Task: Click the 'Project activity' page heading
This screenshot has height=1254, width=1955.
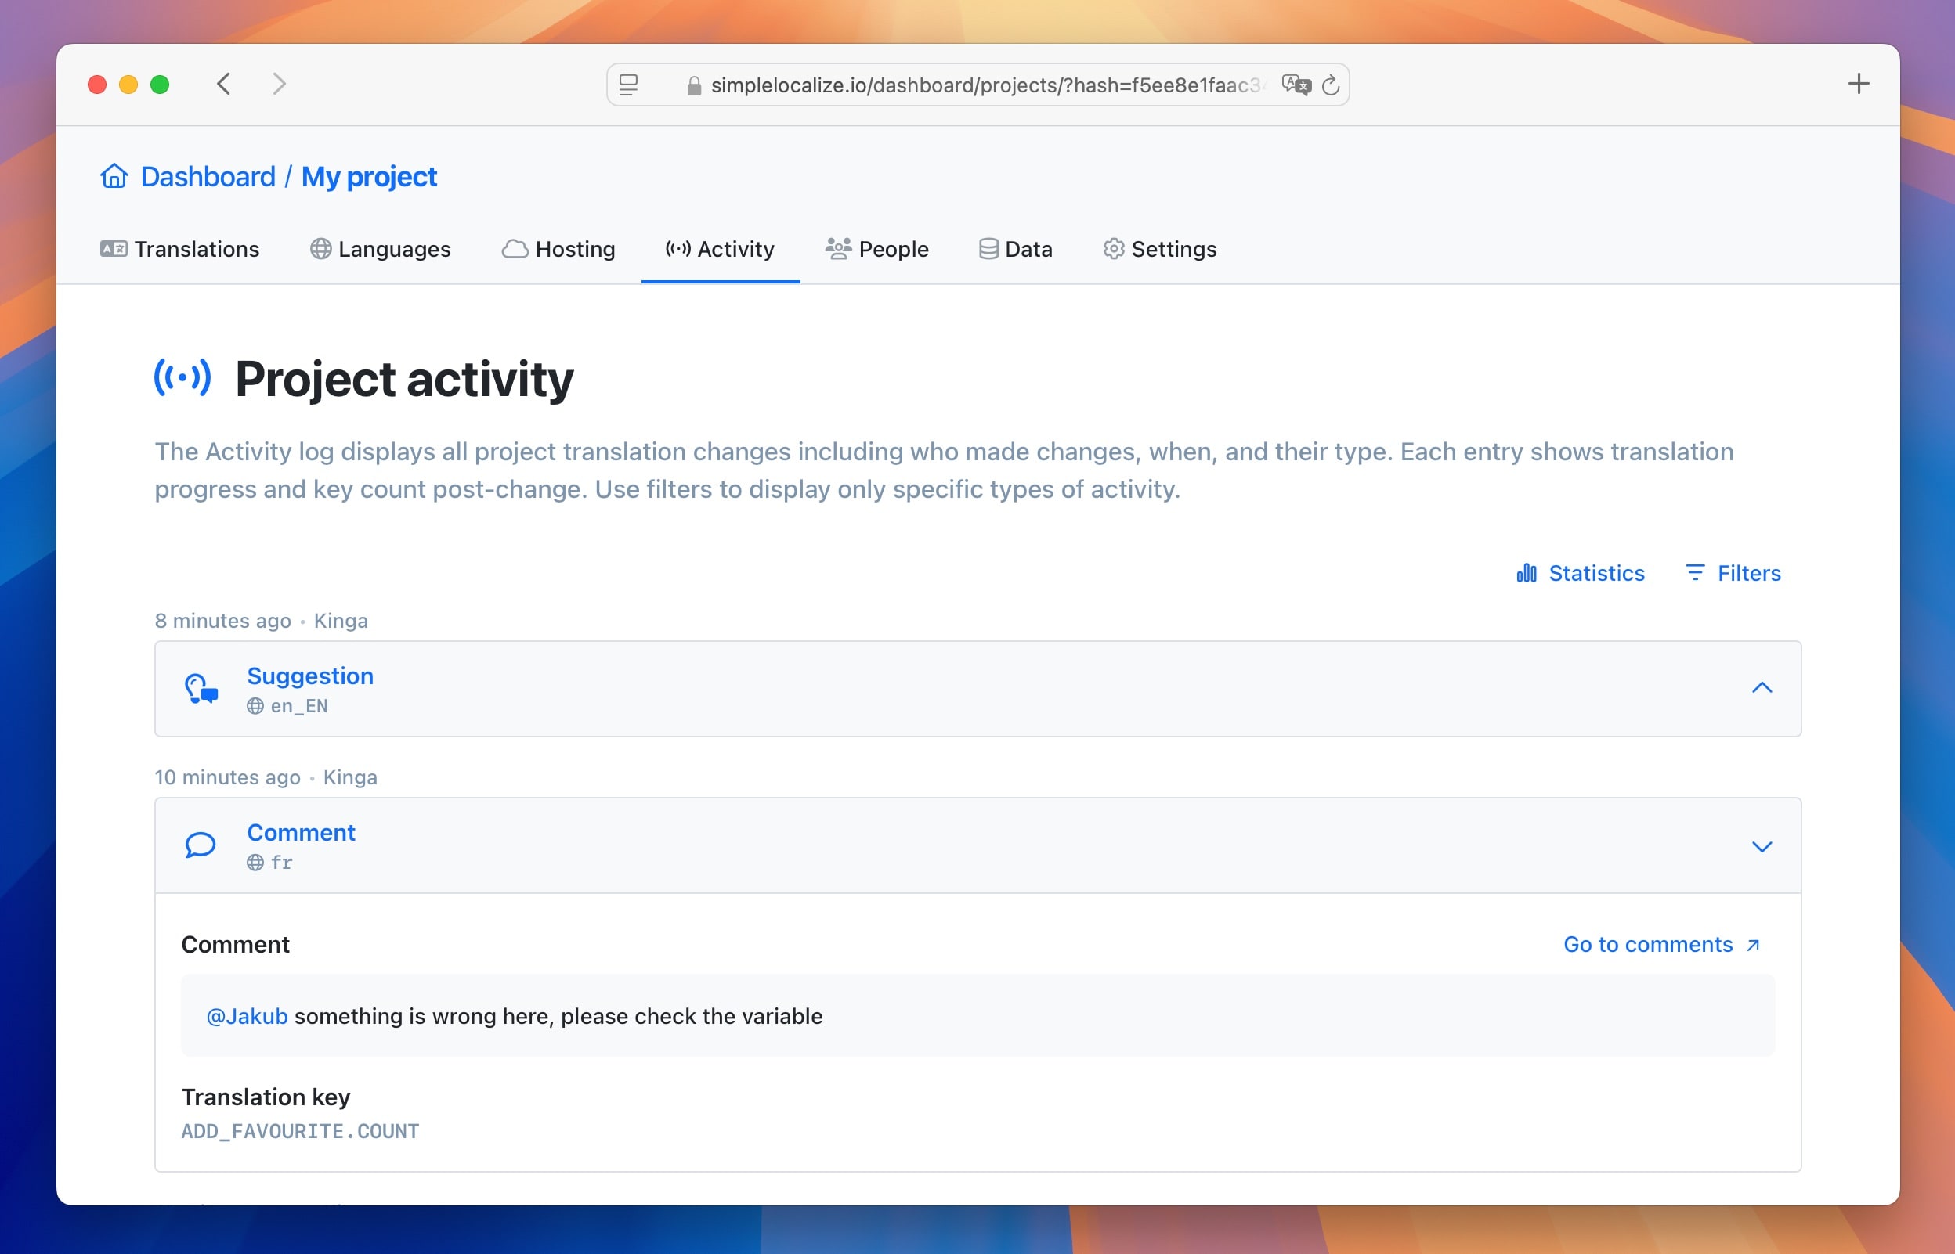Action: [404, 380]
